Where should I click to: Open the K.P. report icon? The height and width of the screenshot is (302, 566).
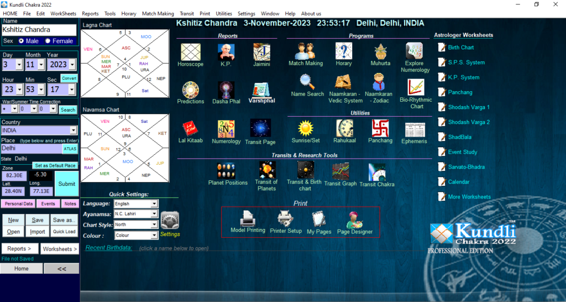[226, 52]
